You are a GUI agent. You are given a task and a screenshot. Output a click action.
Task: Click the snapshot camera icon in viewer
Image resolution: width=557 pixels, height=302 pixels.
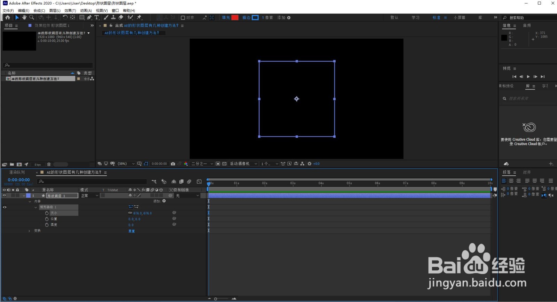pyautogui.click(x=173, y=164)
